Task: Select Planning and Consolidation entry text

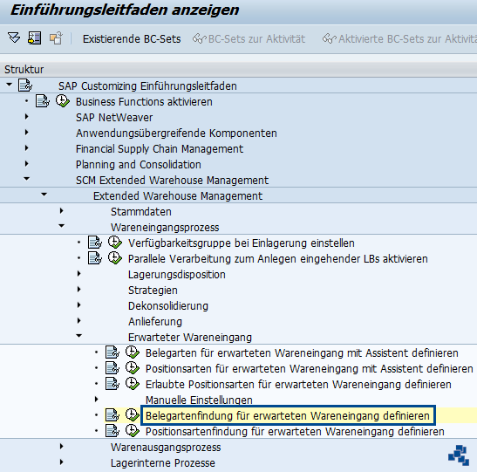Action: click(139, 165)
